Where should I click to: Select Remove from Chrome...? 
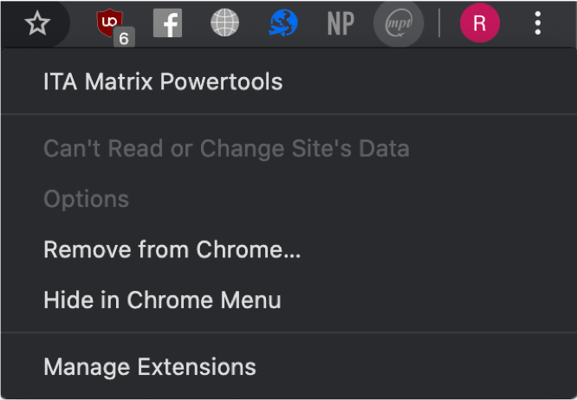coord(172,249)
